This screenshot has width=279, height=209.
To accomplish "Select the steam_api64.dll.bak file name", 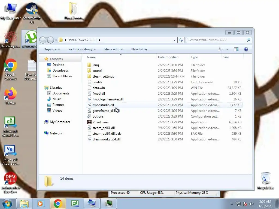I will [x=107, y=133].
